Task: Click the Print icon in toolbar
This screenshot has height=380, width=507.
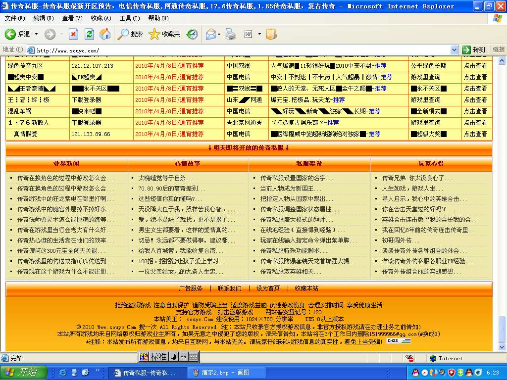Action: coord(230,34)
